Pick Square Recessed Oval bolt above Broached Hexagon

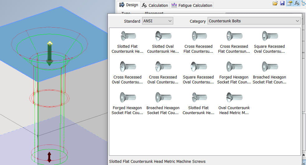(269, 42)
